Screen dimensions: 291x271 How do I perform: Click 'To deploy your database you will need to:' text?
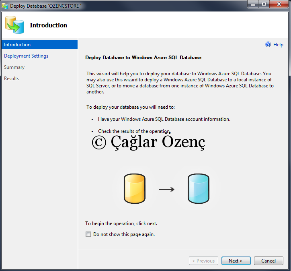pyautogui.click(x=131, y=107)
